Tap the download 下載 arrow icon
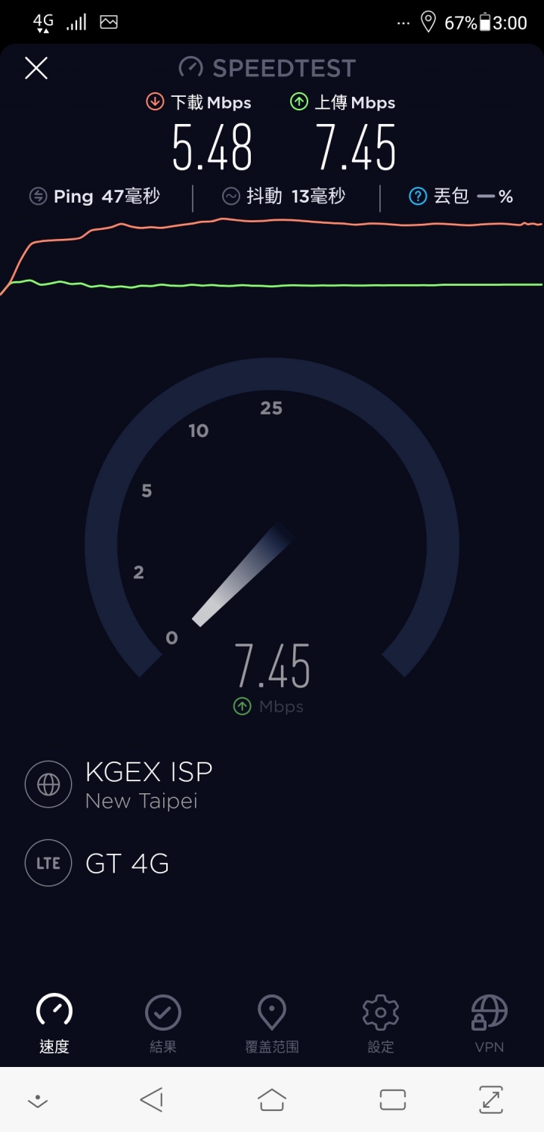Image resolution: width=544 pixels, height=1132 pixels. coord(155,102)
